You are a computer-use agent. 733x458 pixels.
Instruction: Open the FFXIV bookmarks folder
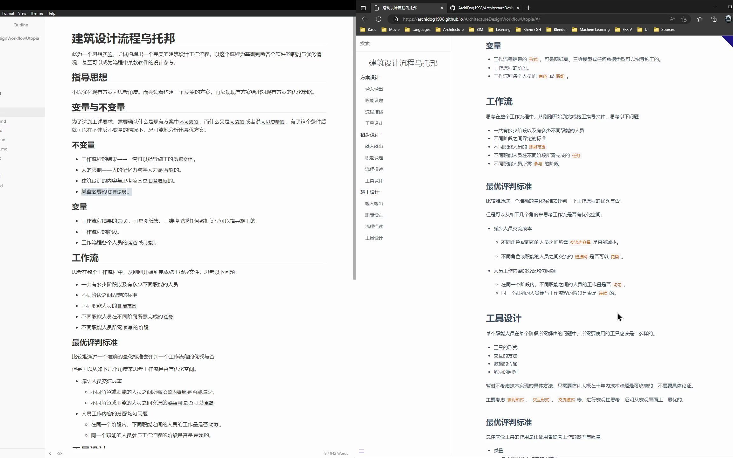(624, 30)
